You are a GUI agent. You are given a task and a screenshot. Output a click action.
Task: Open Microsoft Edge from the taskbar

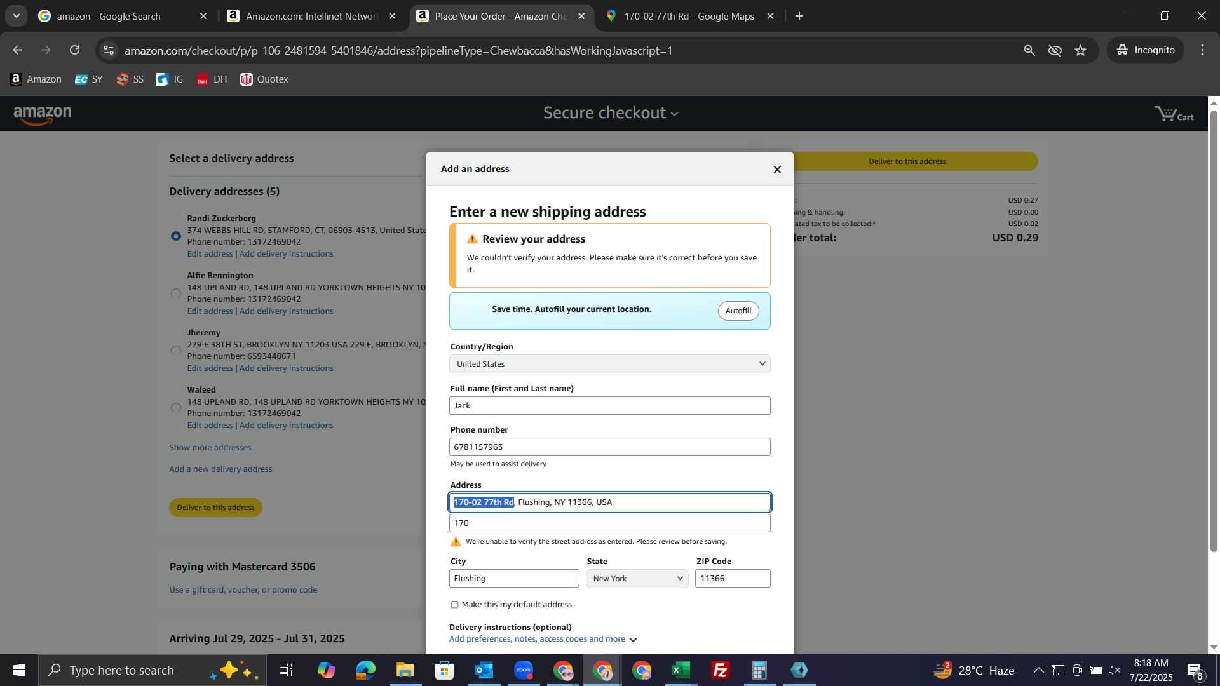tap(366, 670)
